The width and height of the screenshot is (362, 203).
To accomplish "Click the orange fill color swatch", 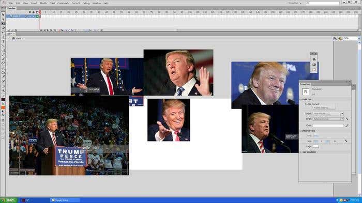I will (x=3, y=108).
